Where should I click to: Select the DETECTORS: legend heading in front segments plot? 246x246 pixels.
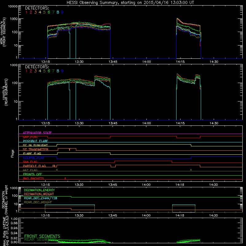click(x=37, y=8)
